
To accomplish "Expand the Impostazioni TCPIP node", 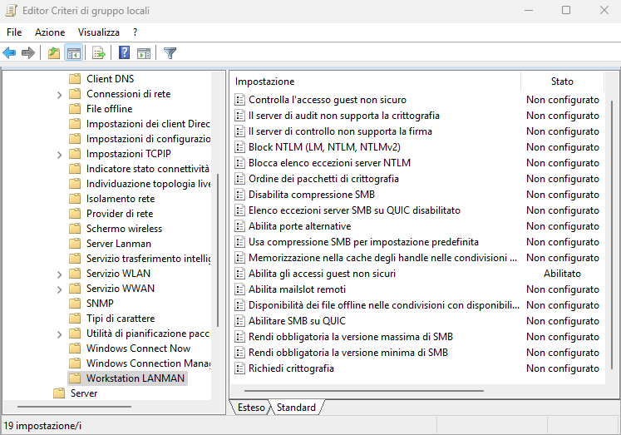I will coord(59,155).
